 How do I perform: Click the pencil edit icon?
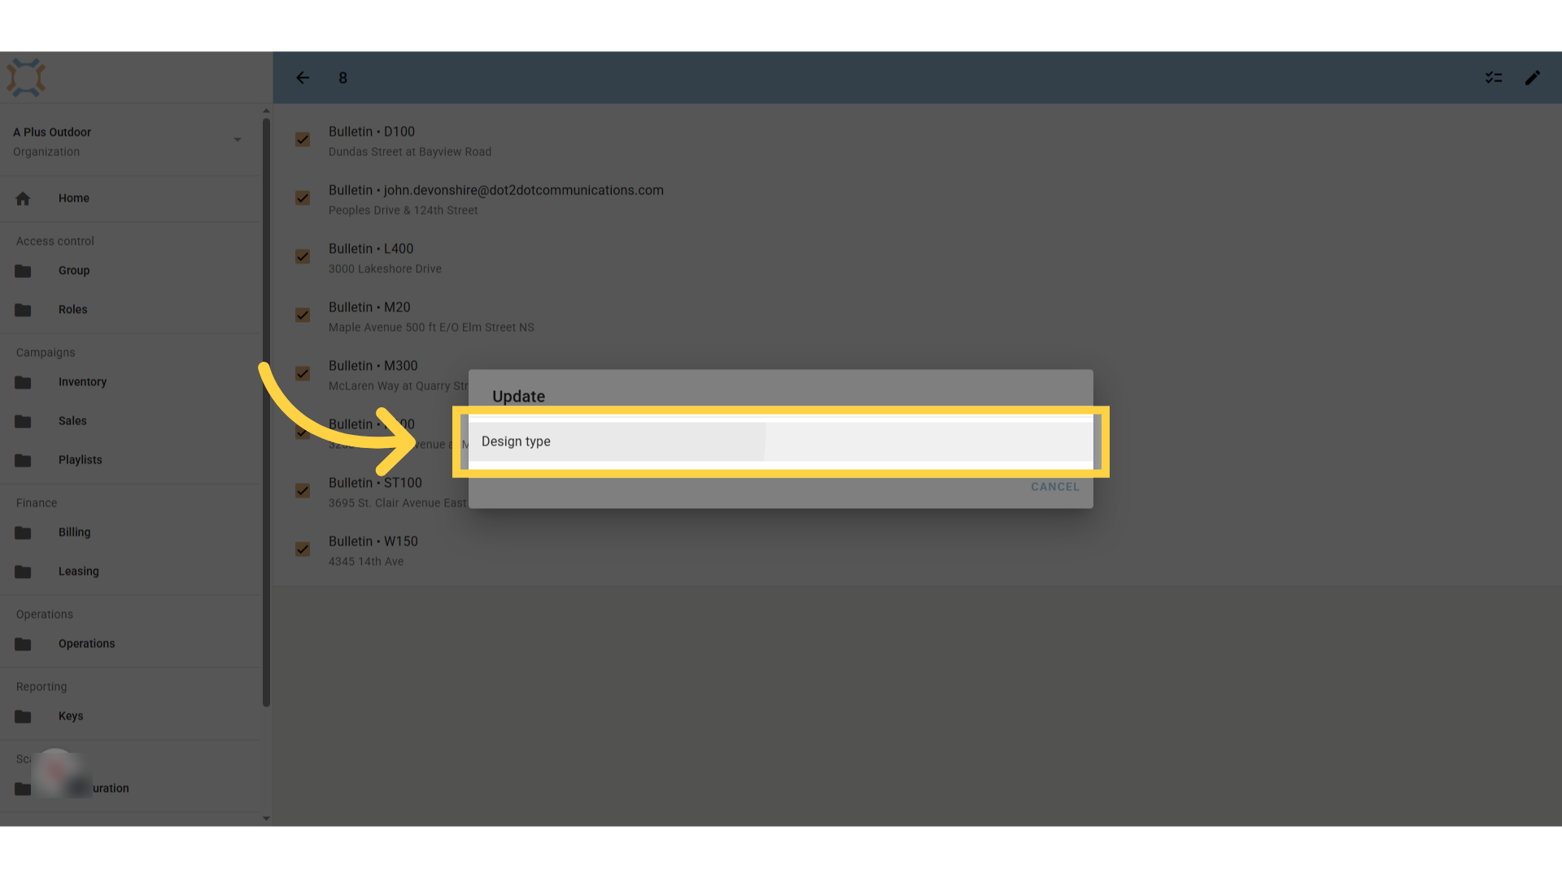click(x=1533, y=78)
